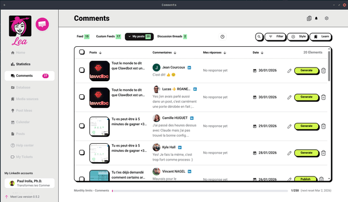
Task: Click the Help center question icon
Action: [13, 145]
